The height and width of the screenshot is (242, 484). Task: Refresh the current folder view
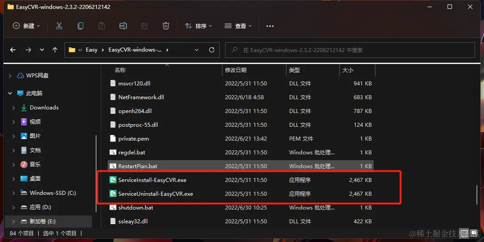tap(211, 50)
